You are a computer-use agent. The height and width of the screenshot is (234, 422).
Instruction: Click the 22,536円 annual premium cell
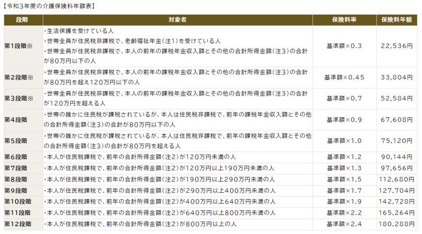(x=397, y=46)
